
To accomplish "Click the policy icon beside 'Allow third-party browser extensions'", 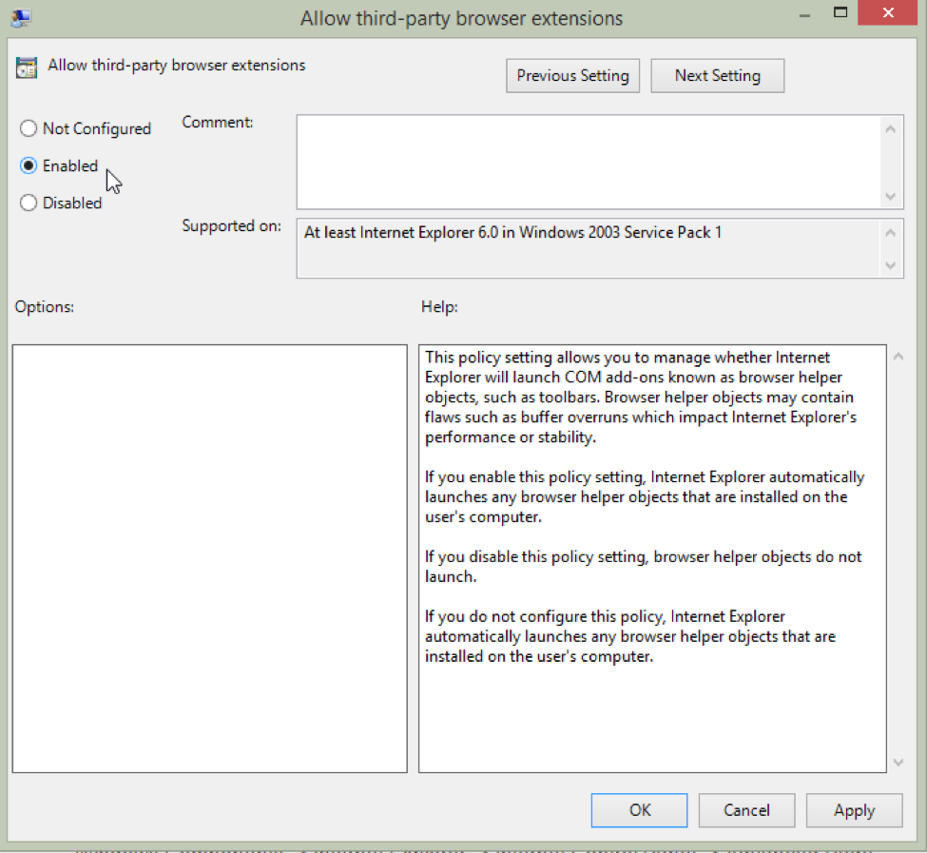I will (x=26, y=67).
